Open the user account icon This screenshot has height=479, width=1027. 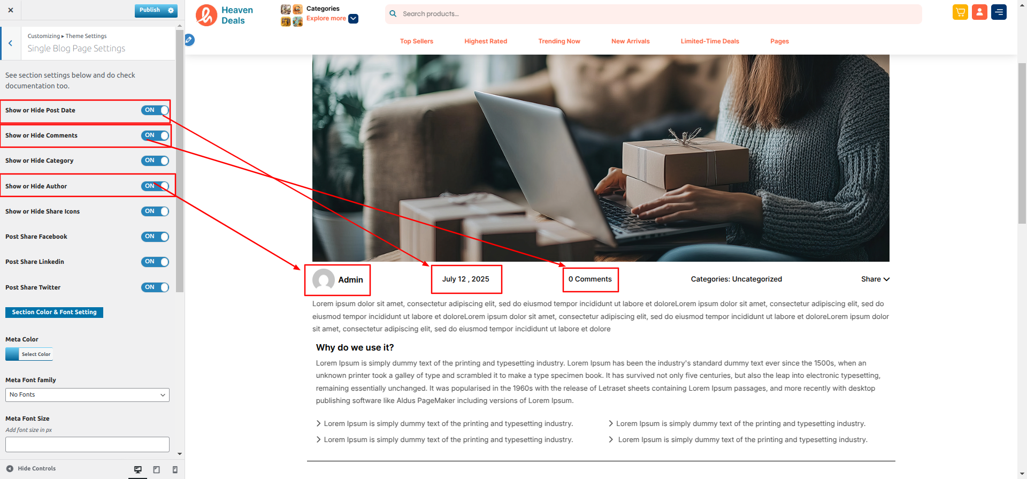(x=979, y=12)
